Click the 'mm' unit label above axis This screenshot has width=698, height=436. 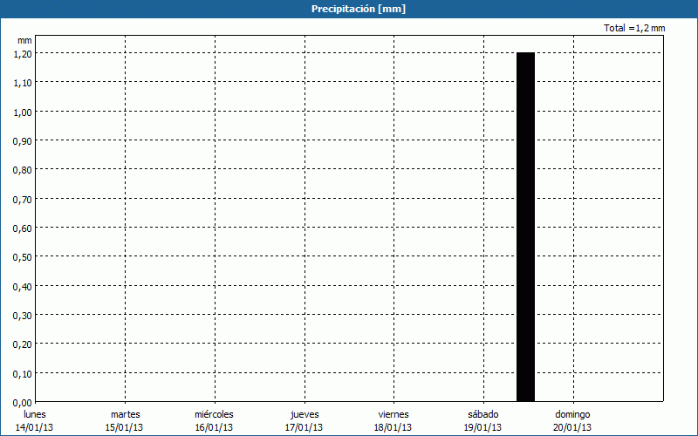click(x=24, y=40)
